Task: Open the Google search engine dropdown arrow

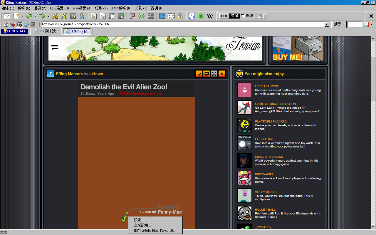Action: (x=371, y=24)
